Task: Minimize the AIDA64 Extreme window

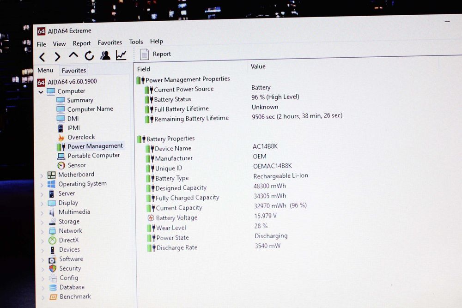Action: (x=447, y=22)
